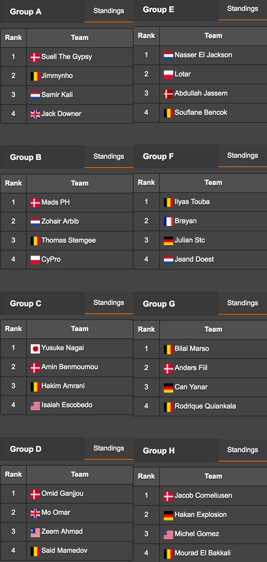Image resolution: width=267 pixels, height=562 pixels.
Task: Click the France flag beside Brayan
Action: 168,221
